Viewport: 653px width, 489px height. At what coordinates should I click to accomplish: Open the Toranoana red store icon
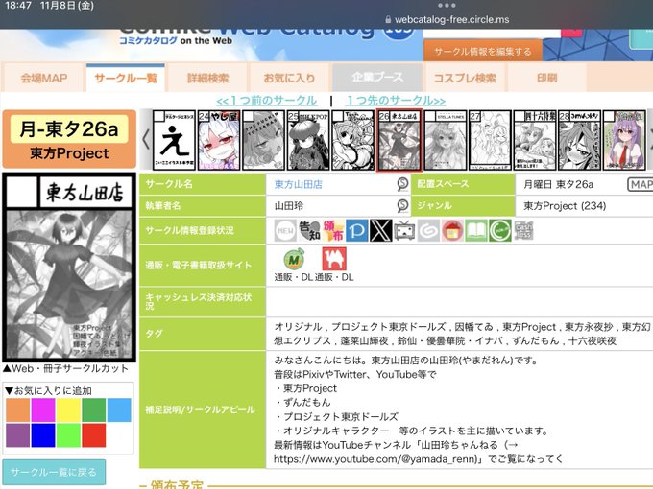coord(334,259)
